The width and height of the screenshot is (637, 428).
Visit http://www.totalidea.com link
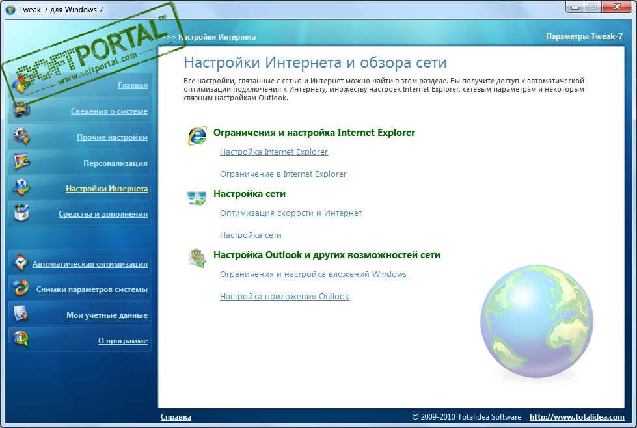(x=577, y=417)
